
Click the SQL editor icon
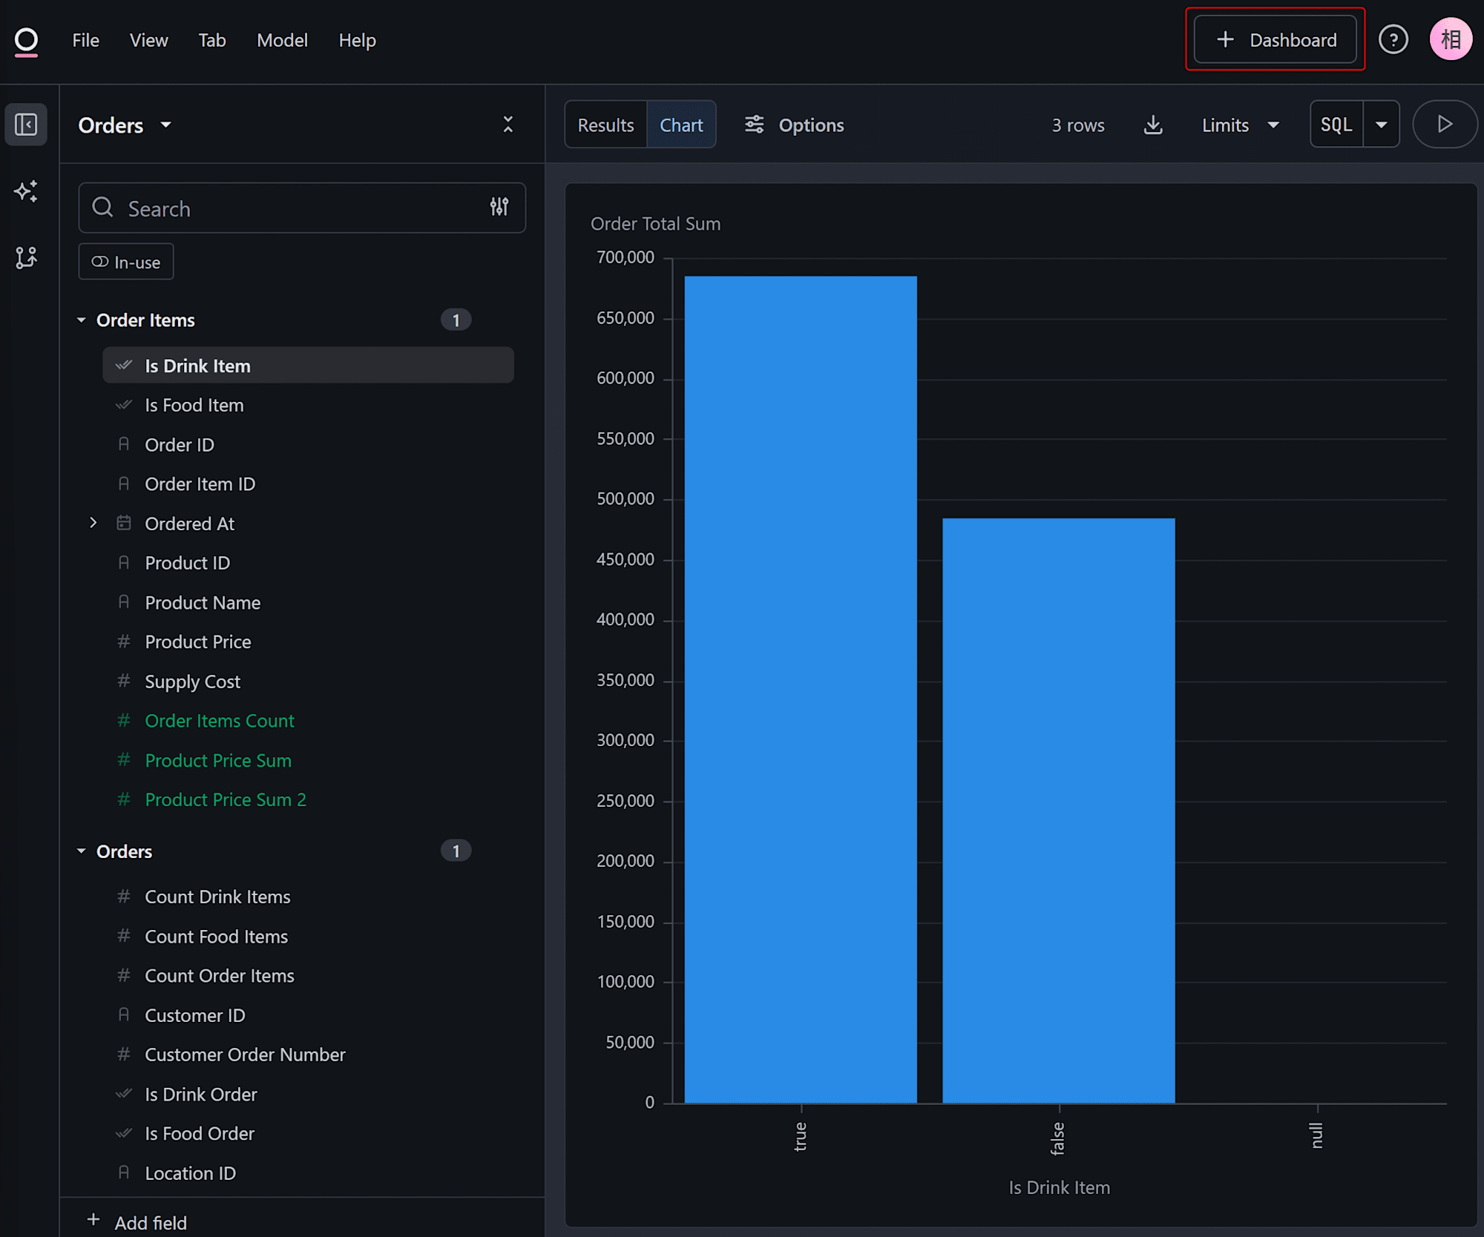coord(1337,123)
